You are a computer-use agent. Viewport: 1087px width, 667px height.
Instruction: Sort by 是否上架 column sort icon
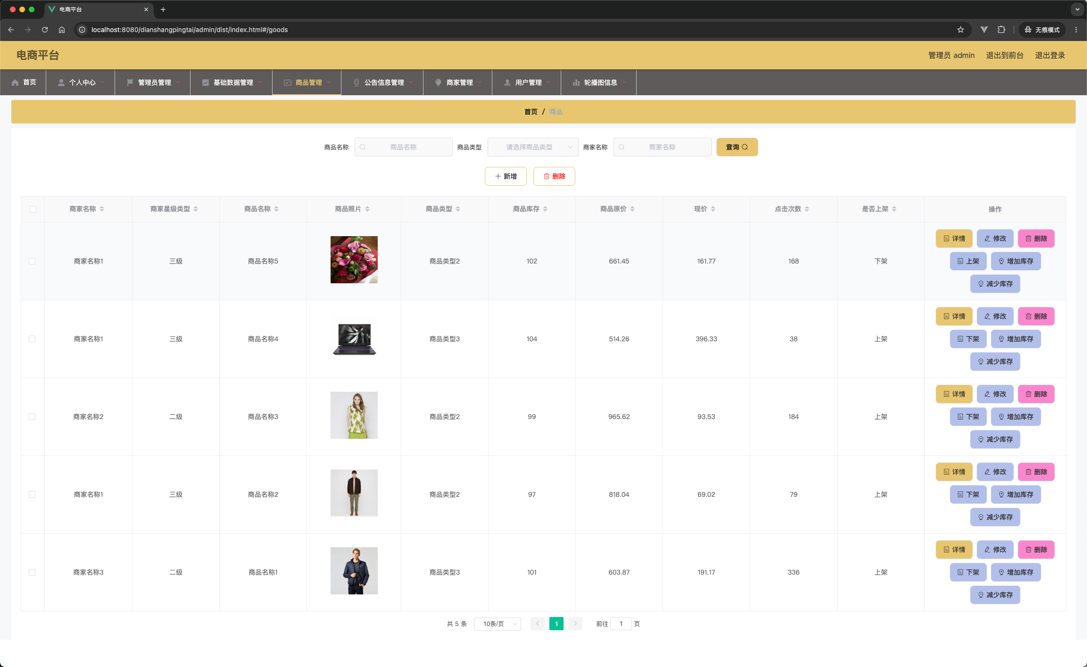[894, 209]
